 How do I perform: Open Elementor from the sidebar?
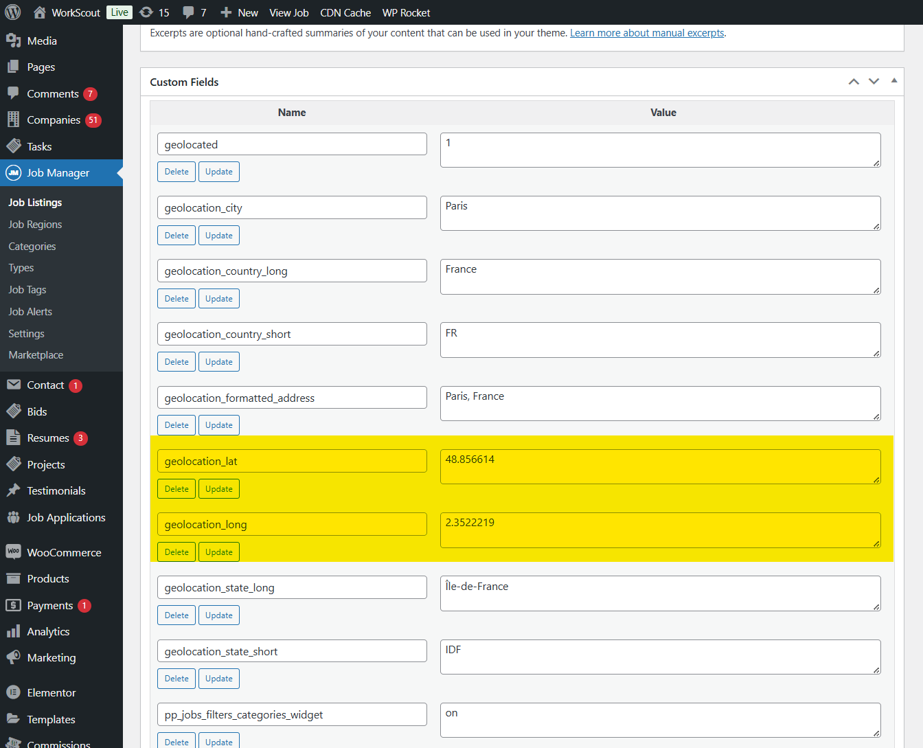[52, 692]
